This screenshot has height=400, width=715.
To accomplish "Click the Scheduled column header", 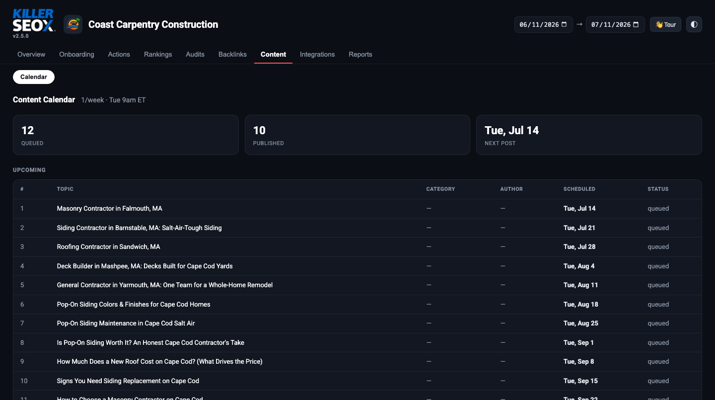I will click(579, 189).
